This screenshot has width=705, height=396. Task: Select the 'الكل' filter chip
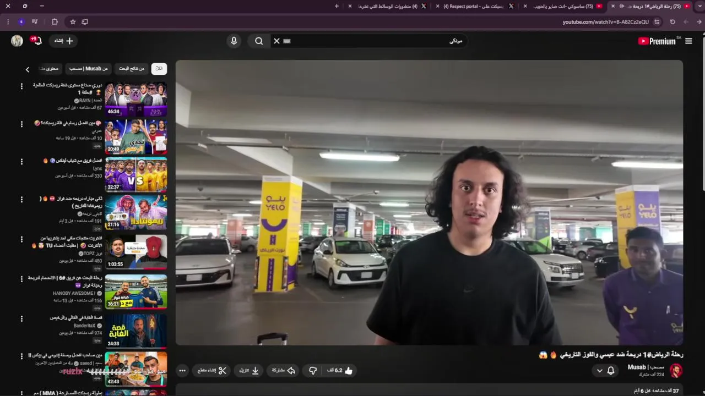[159, 69]
